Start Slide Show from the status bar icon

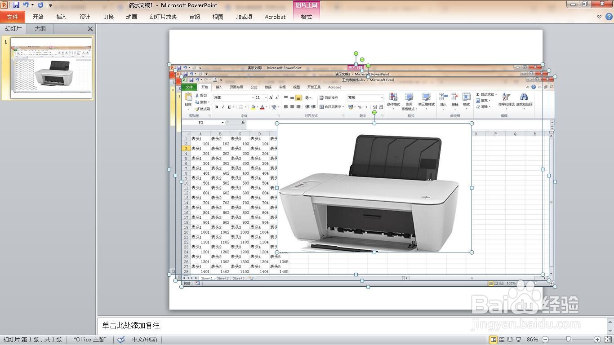(x=518, y=340)
